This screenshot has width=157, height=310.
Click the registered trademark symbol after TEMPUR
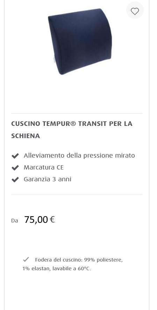point(73,123)
